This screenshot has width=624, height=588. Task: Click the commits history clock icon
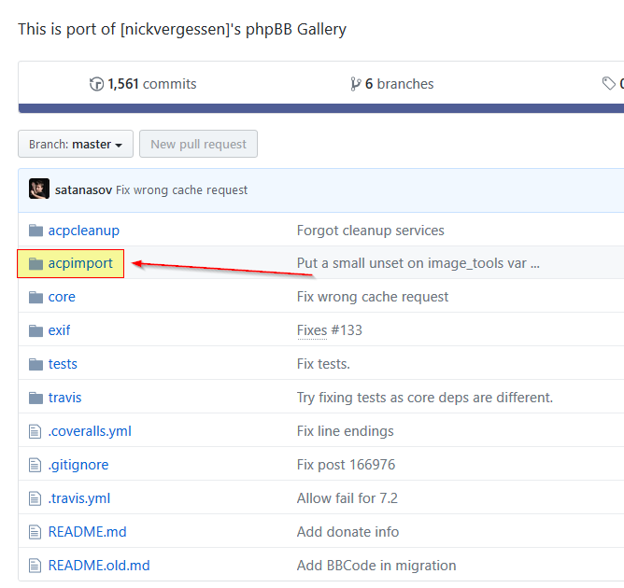(x=96, y=85)
